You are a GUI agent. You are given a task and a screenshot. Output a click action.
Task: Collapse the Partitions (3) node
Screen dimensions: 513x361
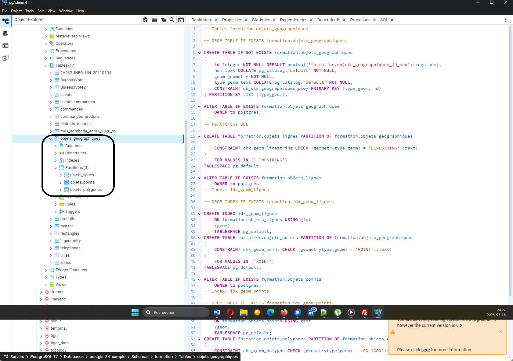[x=56, y=168]
